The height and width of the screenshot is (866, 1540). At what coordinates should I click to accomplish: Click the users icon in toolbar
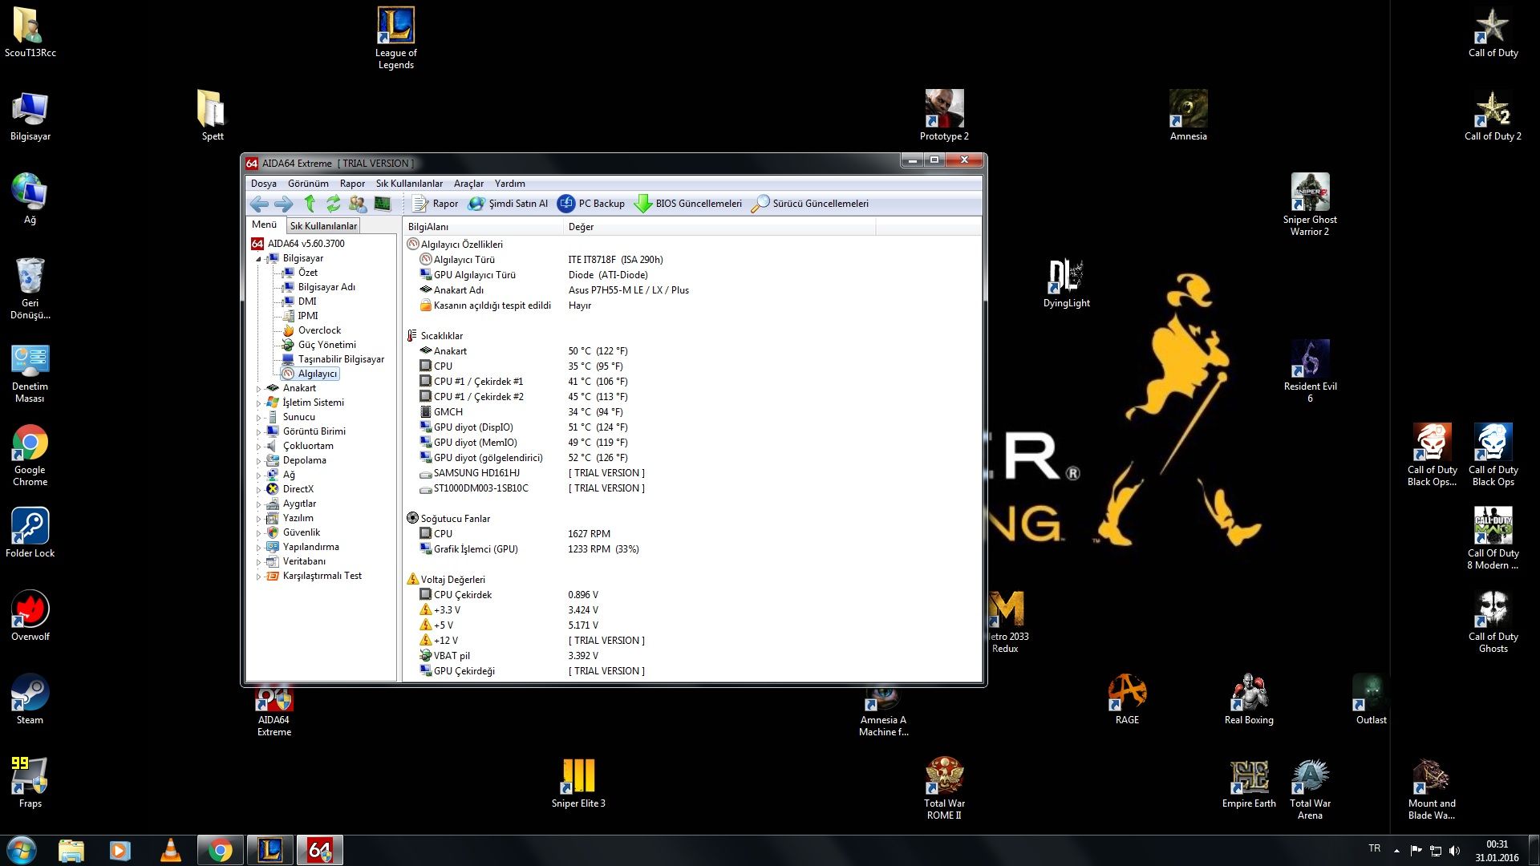coord(358,204)
